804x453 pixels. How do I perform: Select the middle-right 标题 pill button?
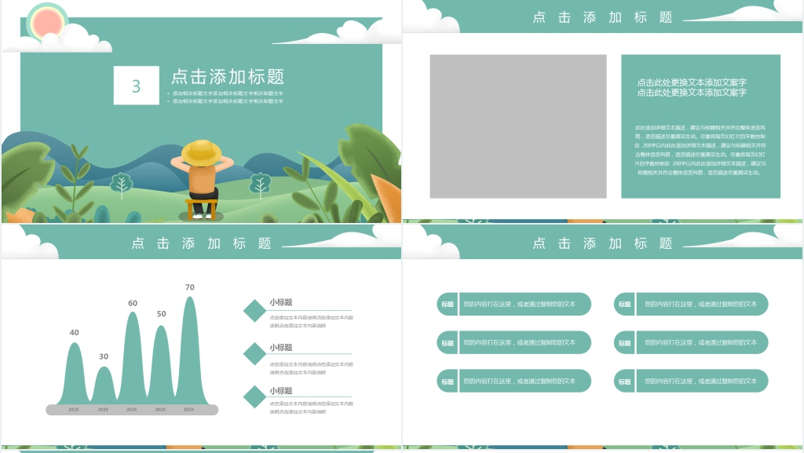coord(624,342)
